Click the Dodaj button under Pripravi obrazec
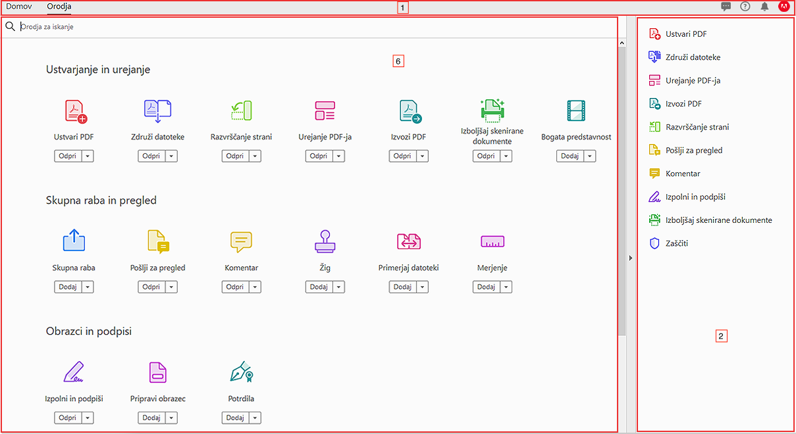This screenshot has height=434, width=796. tap(151, 418)
